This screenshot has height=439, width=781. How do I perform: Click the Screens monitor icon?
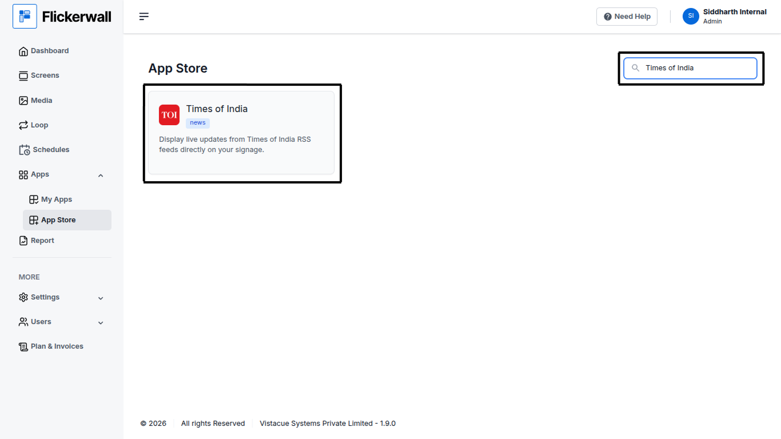23,75
